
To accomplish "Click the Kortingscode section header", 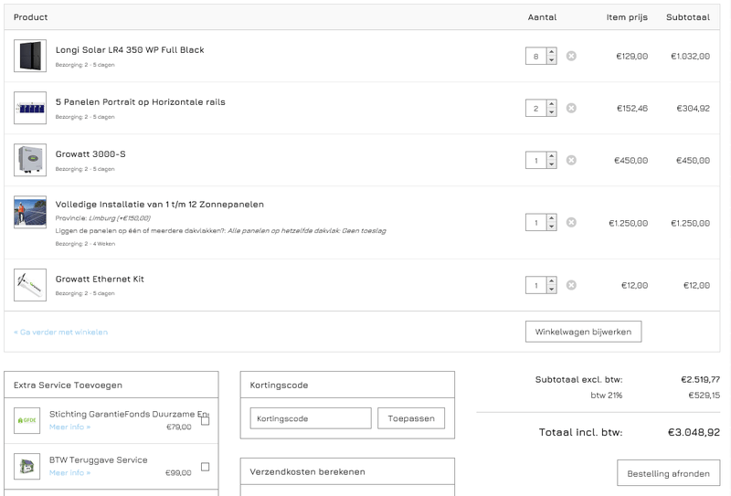I will 347,385.
